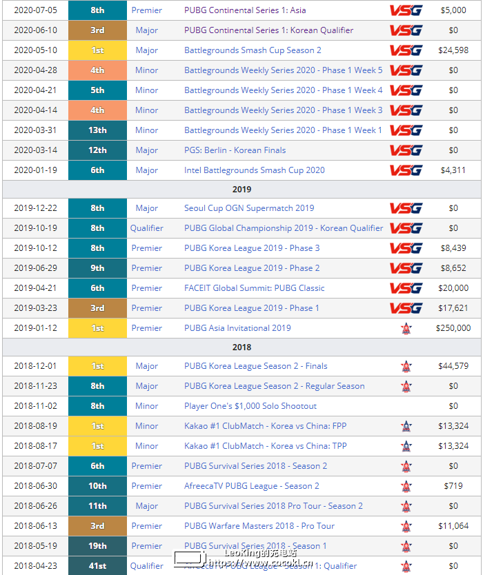483x575 pixels.
Task: Click VSG logo in PUBG Korea League 2019 - Phase 2 row
Action: coord(406,268)
